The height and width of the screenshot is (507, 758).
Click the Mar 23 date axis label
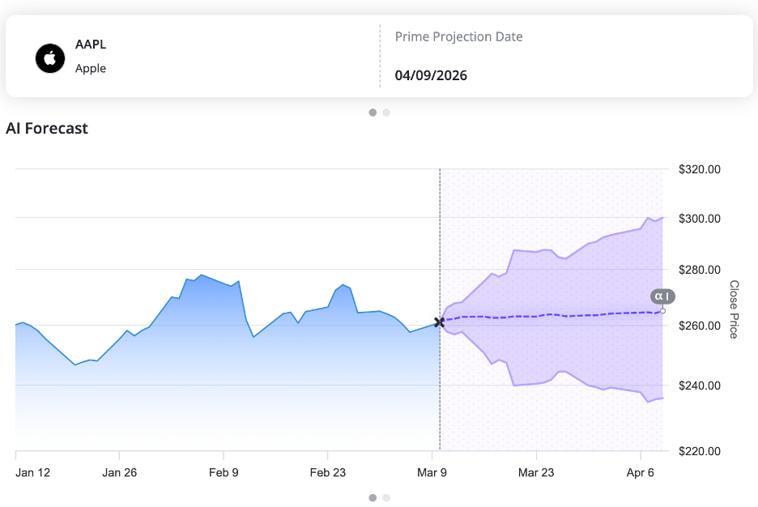point(536,472)
